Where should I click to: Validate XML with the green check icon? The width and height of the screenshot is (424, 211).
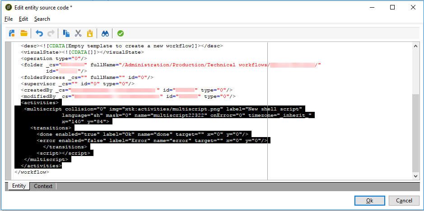(120, 33)
